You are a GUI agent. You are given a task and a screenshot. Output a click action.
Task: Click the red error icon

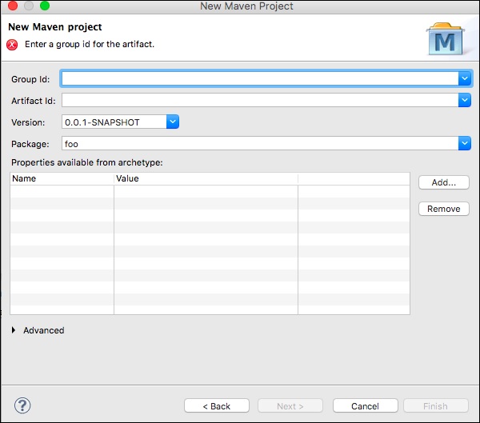tap(13, 45)
